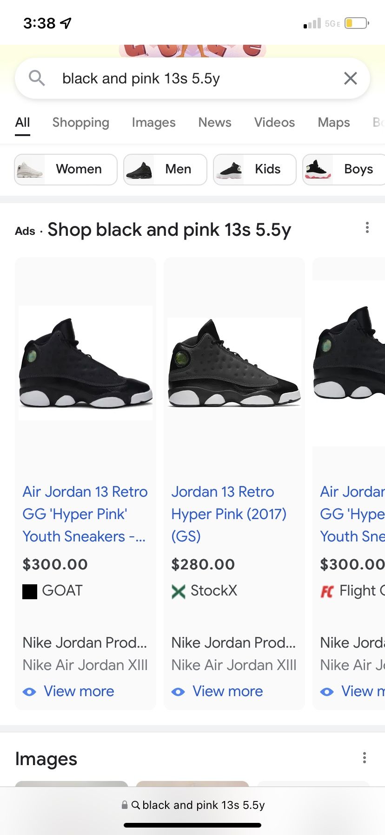The width and height of the screenshot is (385, 835).
Task: Open the Videos tab
Action: tap(274, 123)
